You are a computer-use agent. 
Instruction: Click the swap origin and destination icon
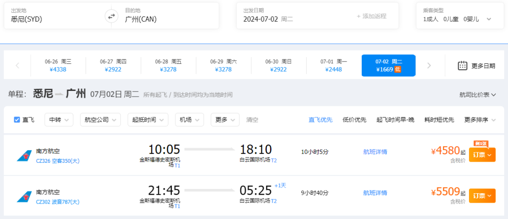(x=111, y=16)
